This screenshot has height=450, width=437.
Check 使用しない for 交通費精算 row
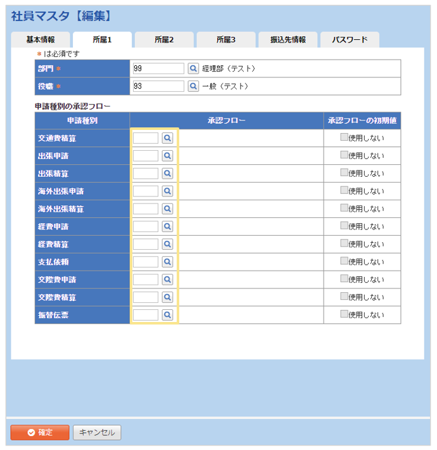[344, 137]
